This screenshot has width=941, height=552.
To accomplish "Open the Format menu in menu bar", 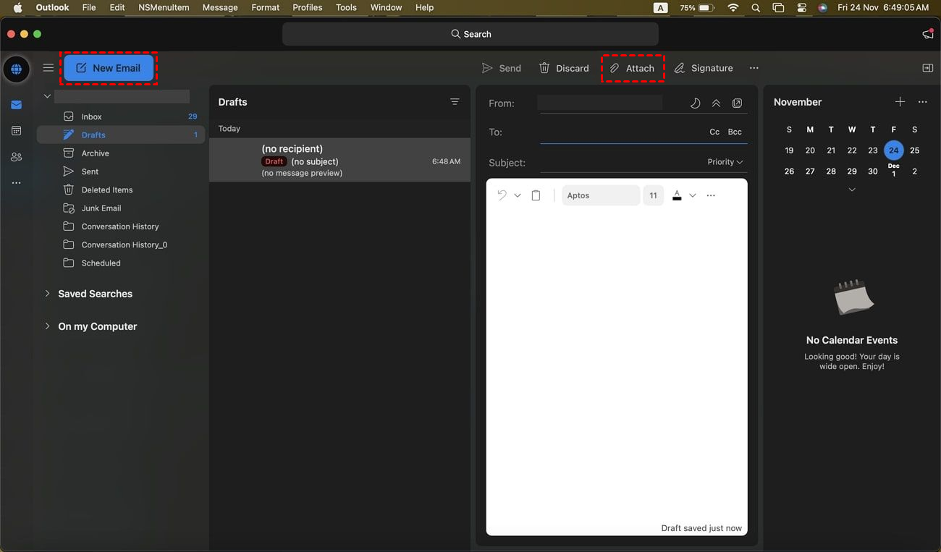I will pyautogui.click(x=265, y=7).
